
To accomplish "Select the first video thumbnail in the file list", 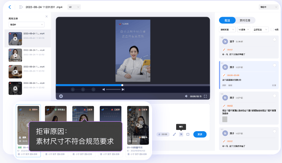I will point(15,39).
